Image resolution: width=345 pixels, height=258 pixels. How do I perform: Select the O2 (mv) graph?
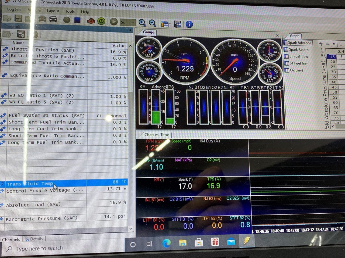[294, 70]
